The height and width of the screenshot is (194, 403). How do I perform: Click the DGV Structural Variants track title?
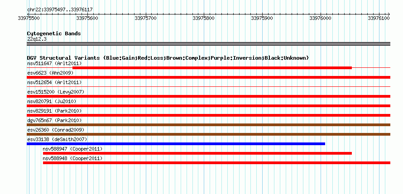pyautogui.click(x=168, y=58)
